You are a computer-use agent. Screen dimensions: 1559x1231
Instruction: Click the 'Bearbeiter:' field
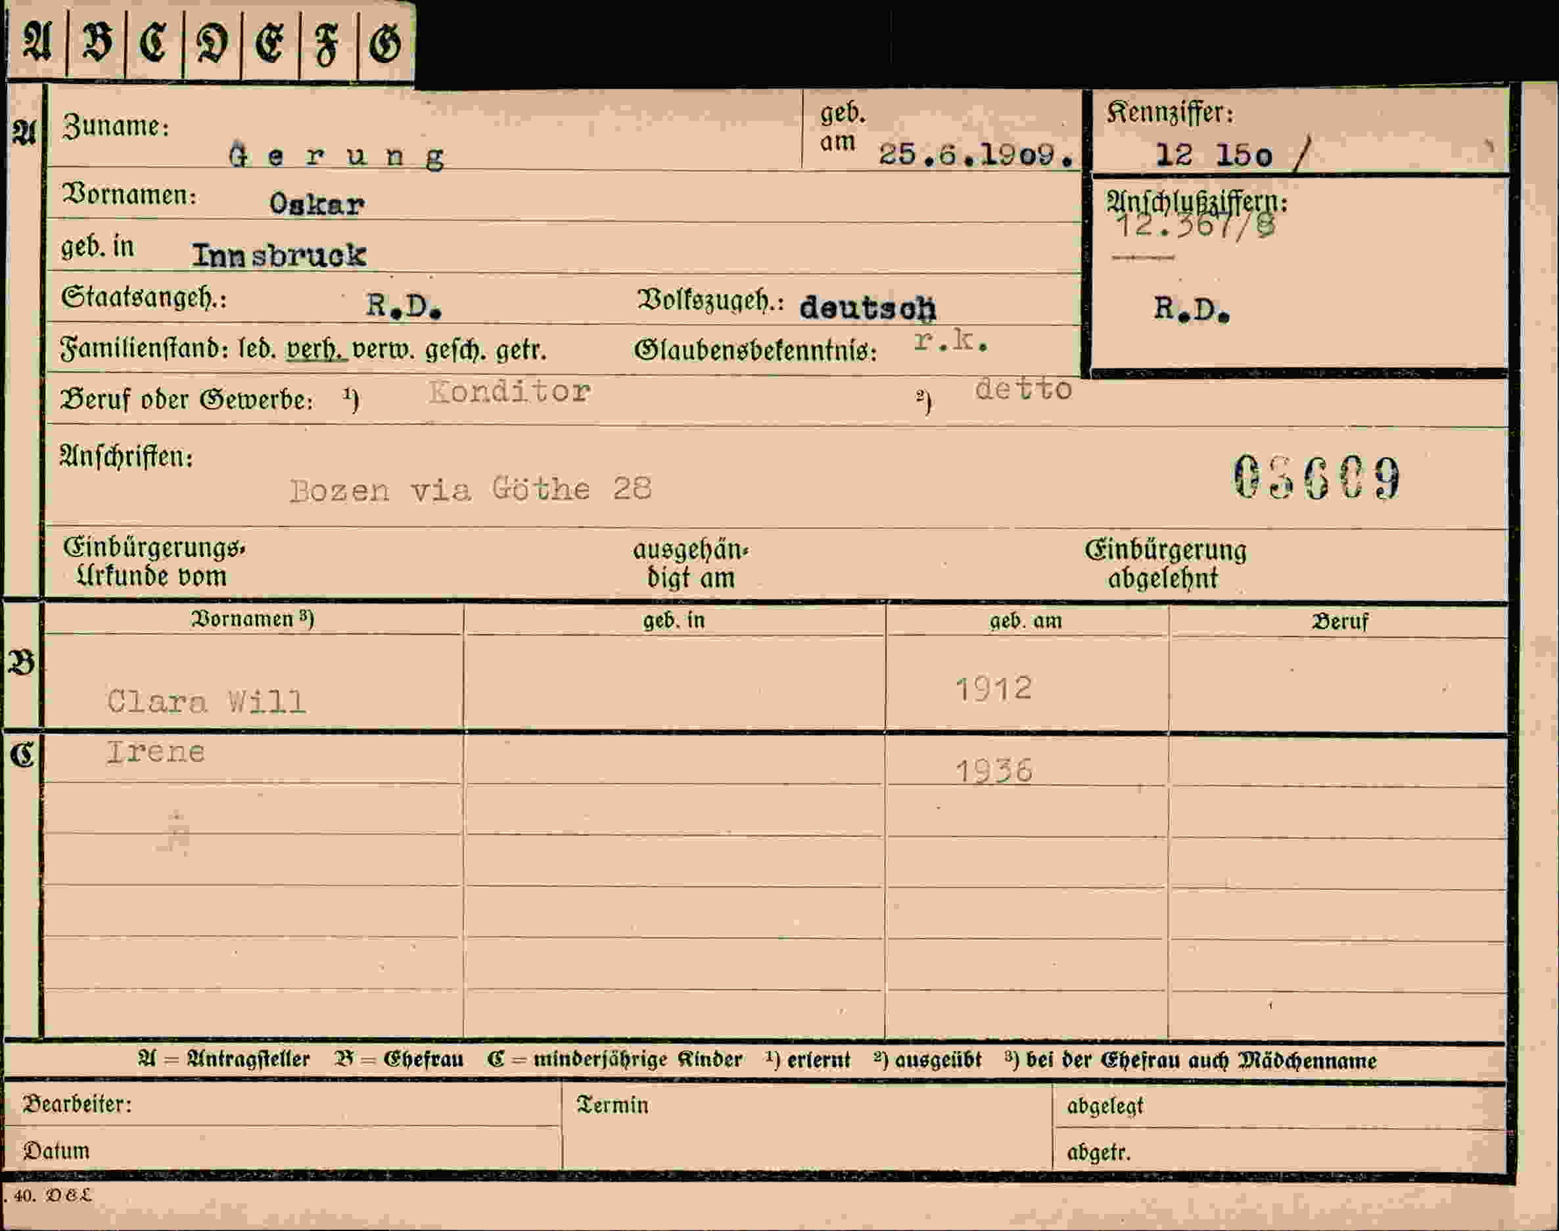tap(282, 1104)
